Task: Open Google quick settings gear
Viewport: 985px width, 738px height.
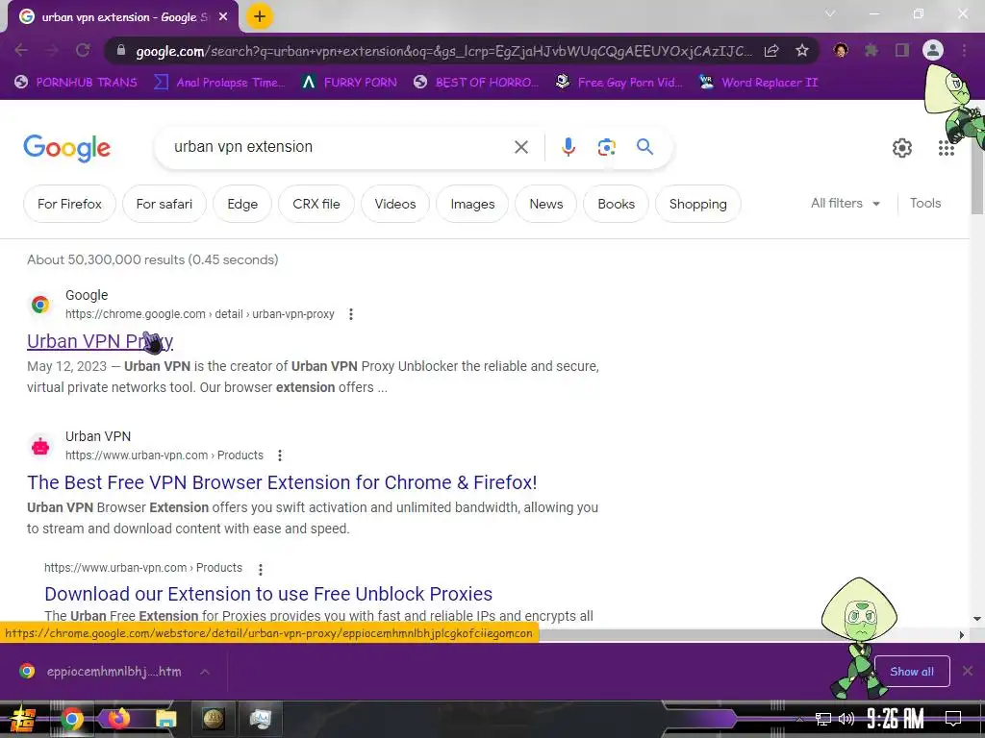Action: (x=902, y=148)
